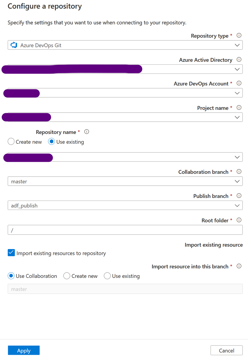Click the Cancel button
The image size is (248, 360).
point(226,350)
